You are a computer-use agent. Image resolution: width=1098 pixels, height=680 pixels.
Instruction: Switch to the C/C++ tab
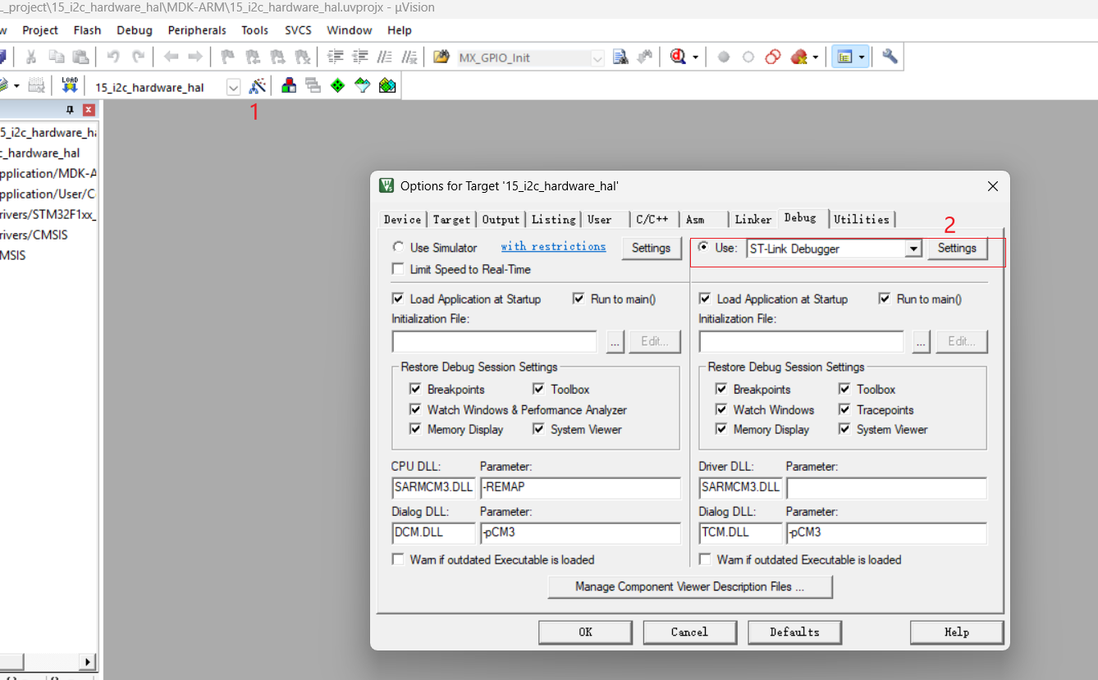pos(652,219)
